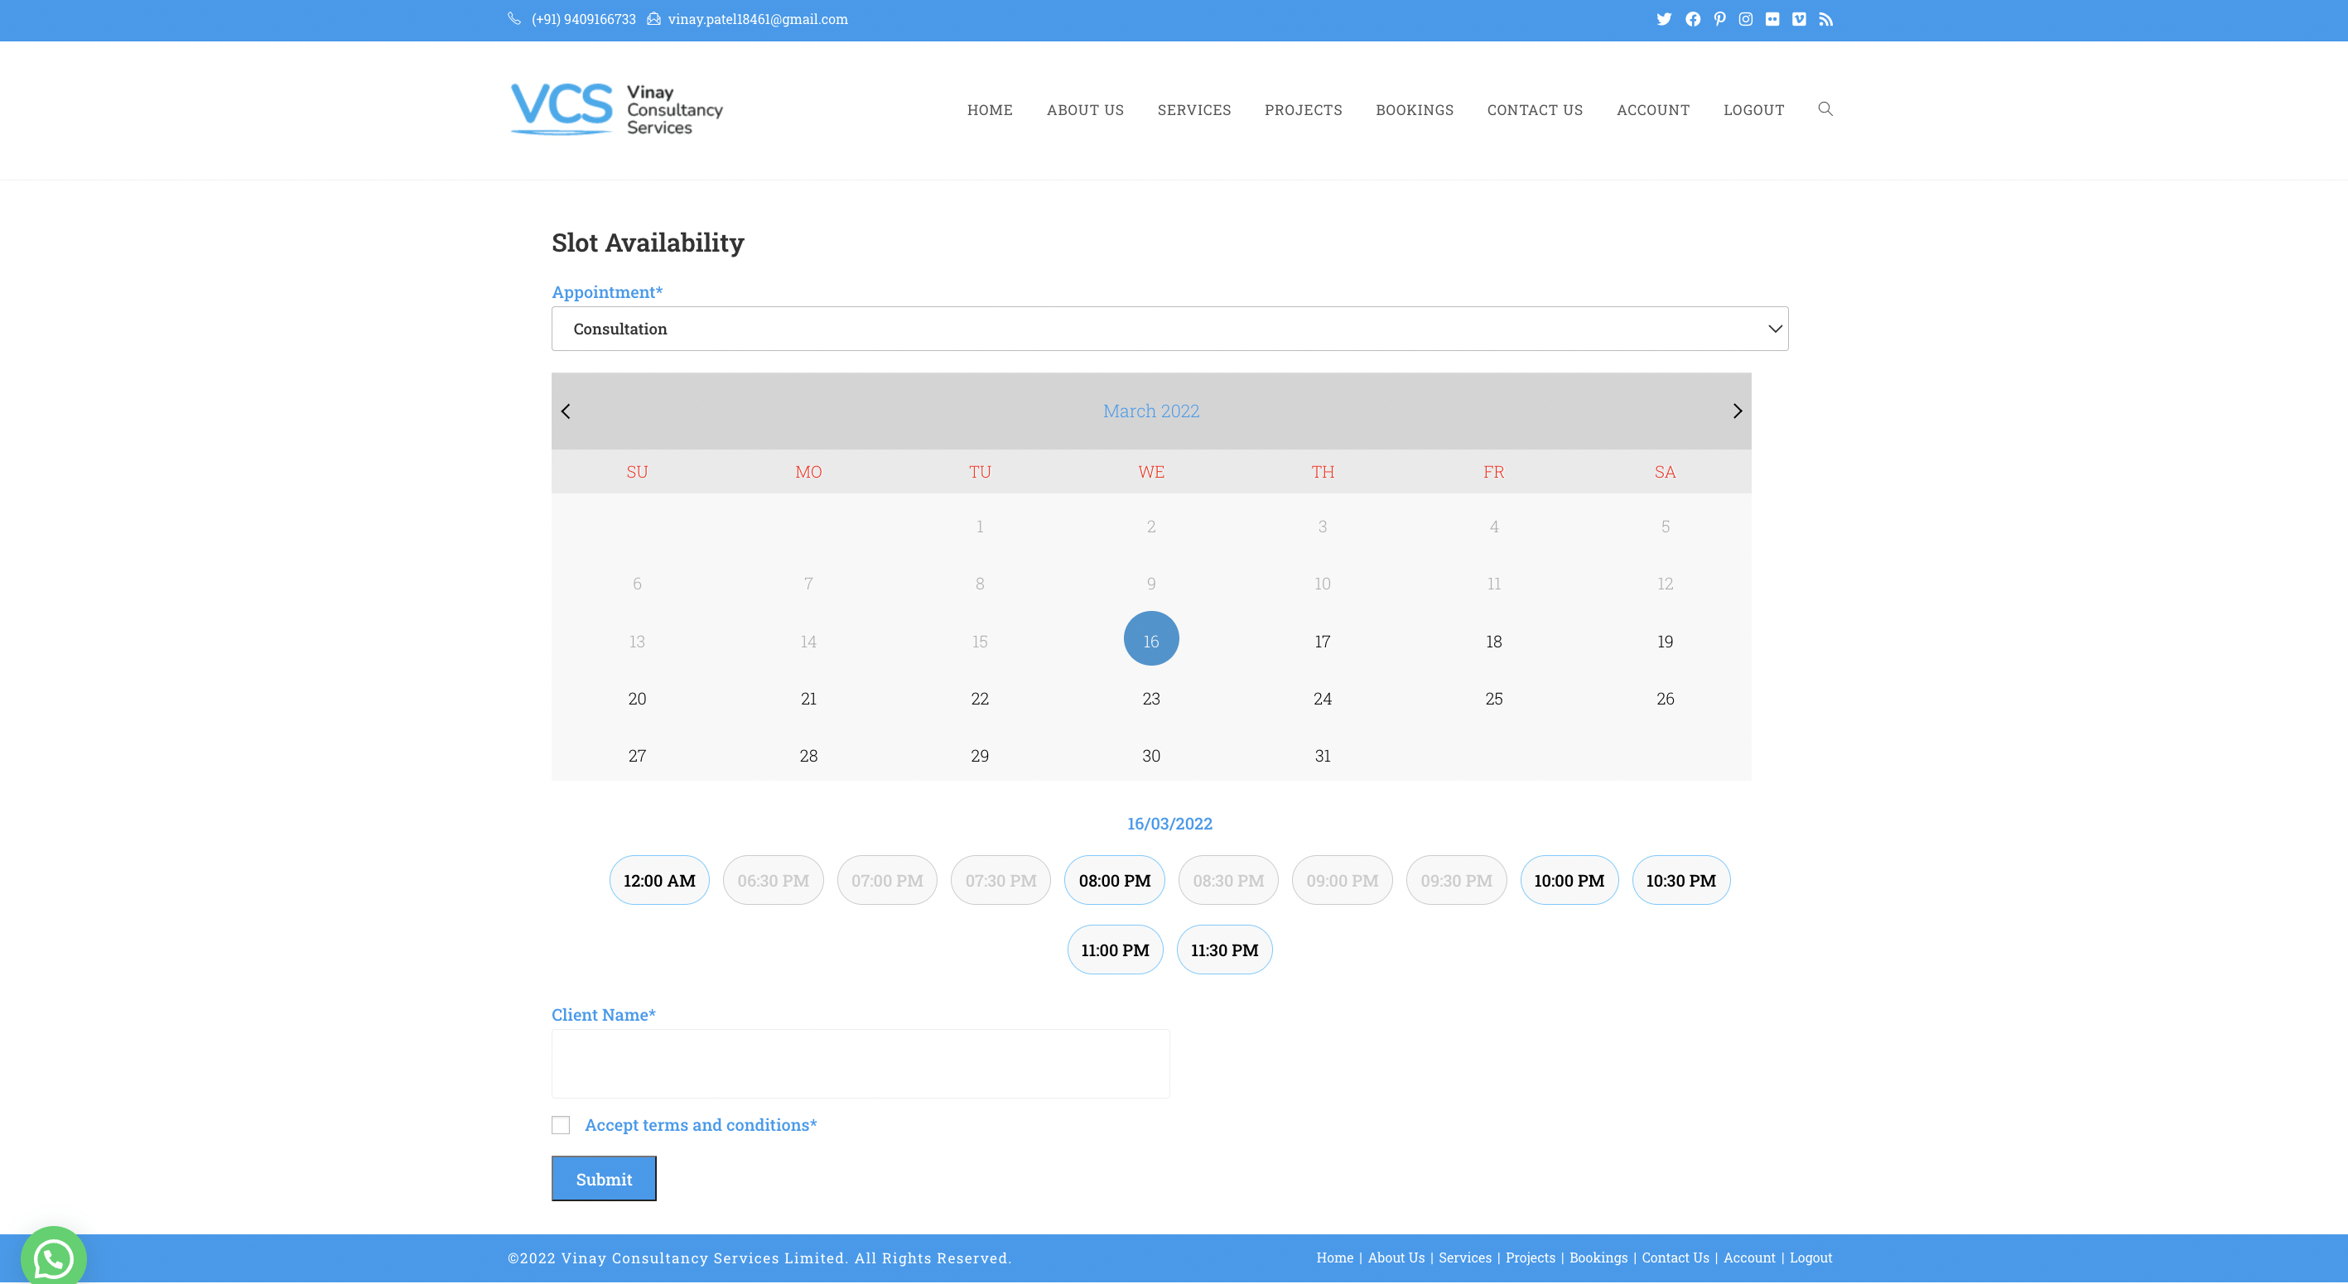Select the 10:00 PM time slot
The image size is (2348, 1284).
[1569, 880]
